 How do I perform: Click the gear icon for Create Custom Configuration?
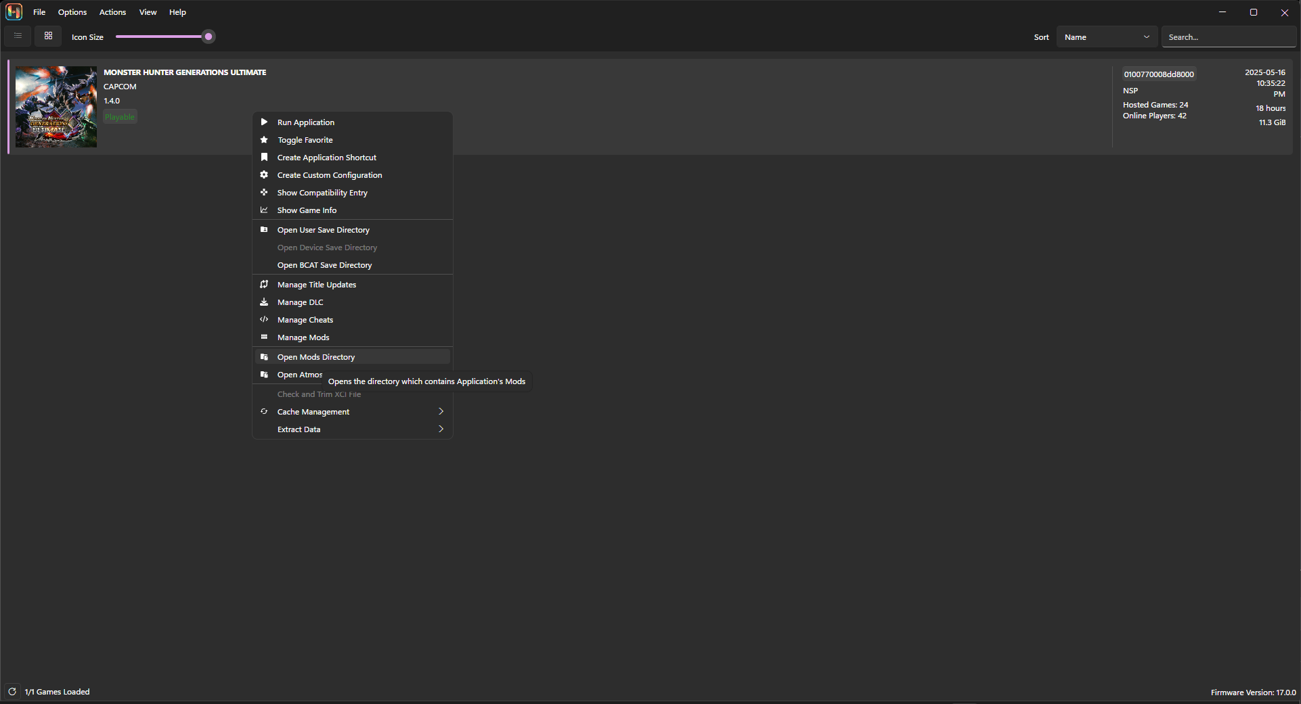pos(264,175)
